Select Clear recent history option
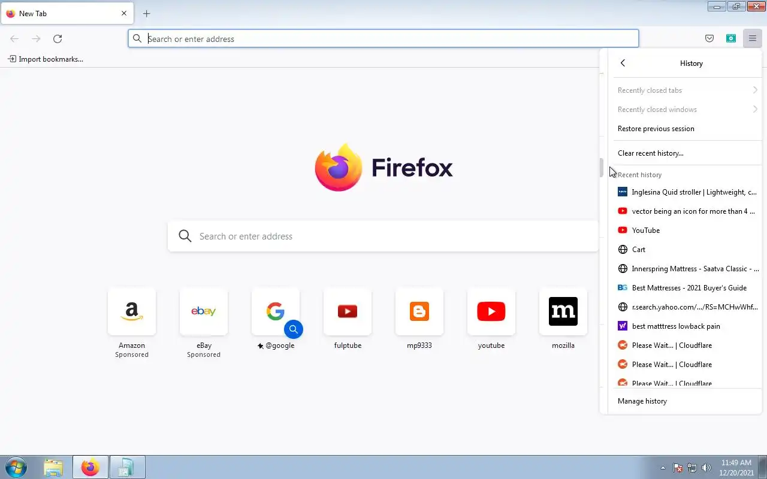The width and height of the screenshot is (767, 479). point(687,153)
